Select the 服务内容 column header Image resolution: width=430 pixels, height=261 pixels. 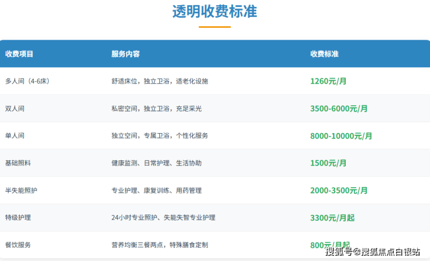tap(126, 54)
